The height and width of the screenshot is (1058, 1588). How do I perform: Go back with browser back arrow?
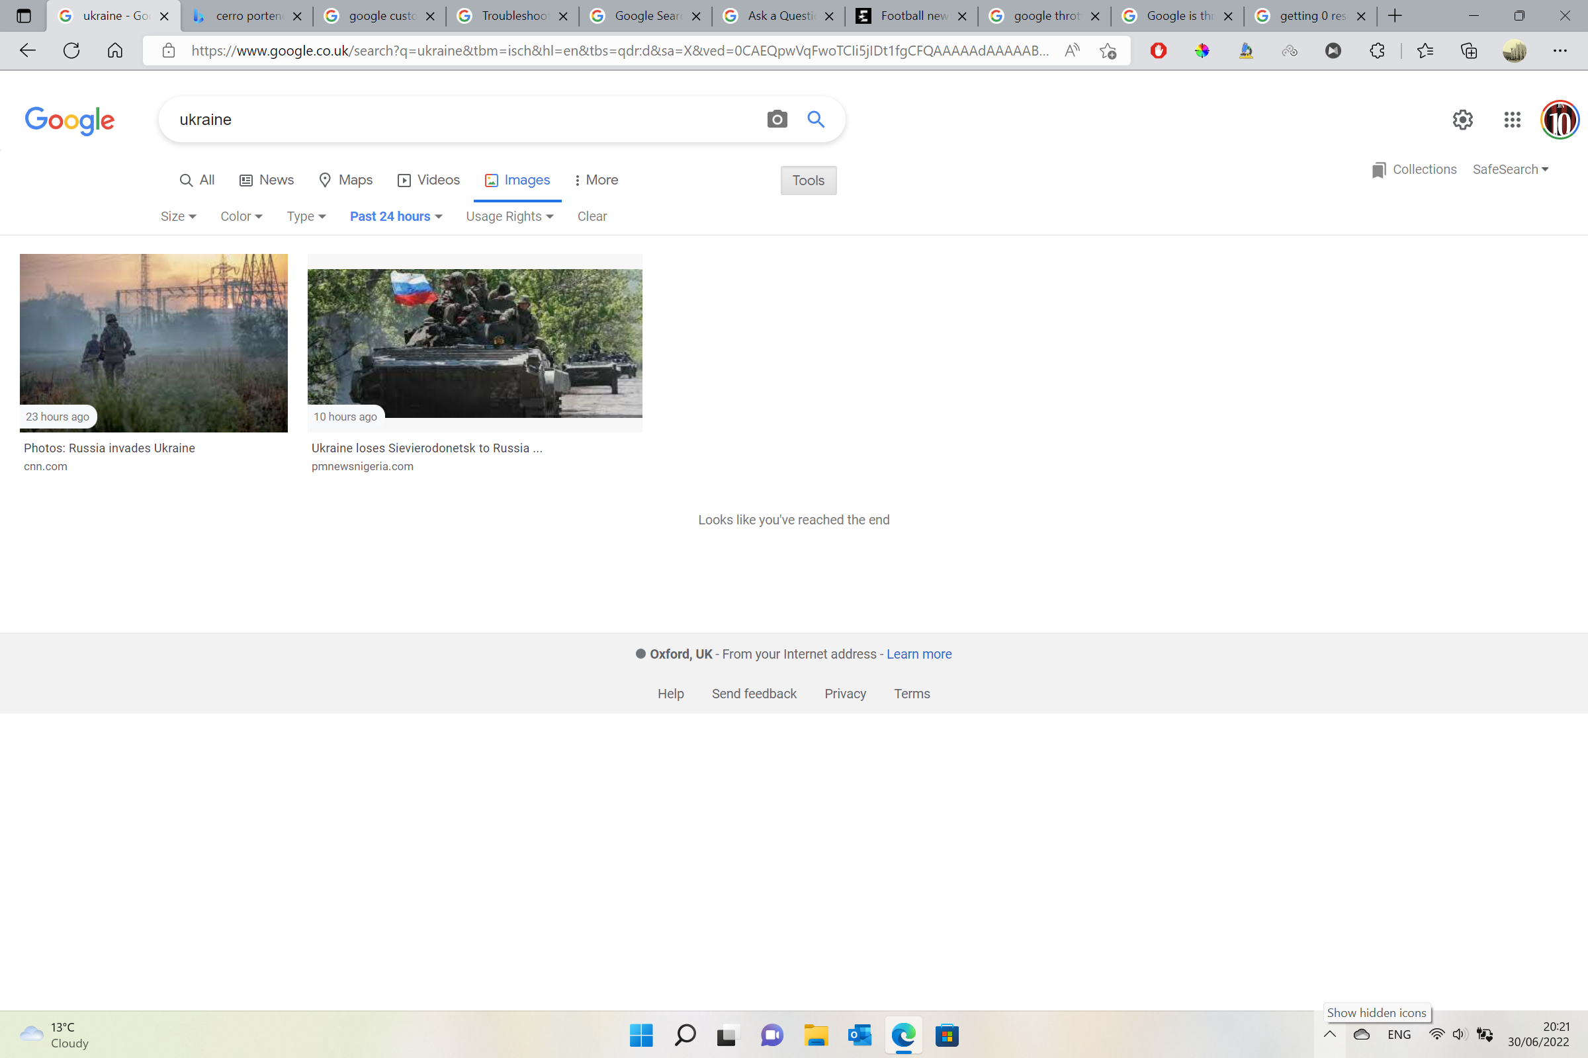28,51
